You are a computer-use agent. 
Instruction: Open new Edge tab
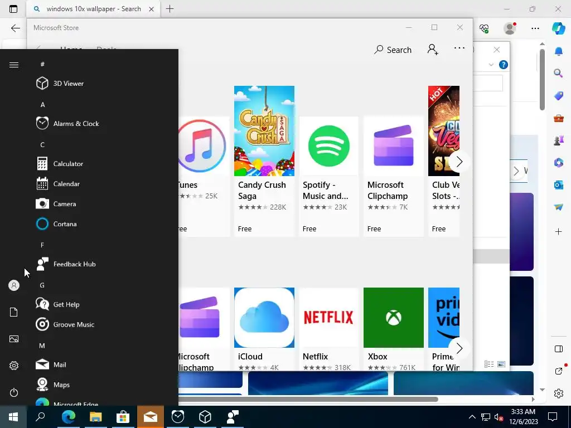pyautogui.click(x=170, y=9)
